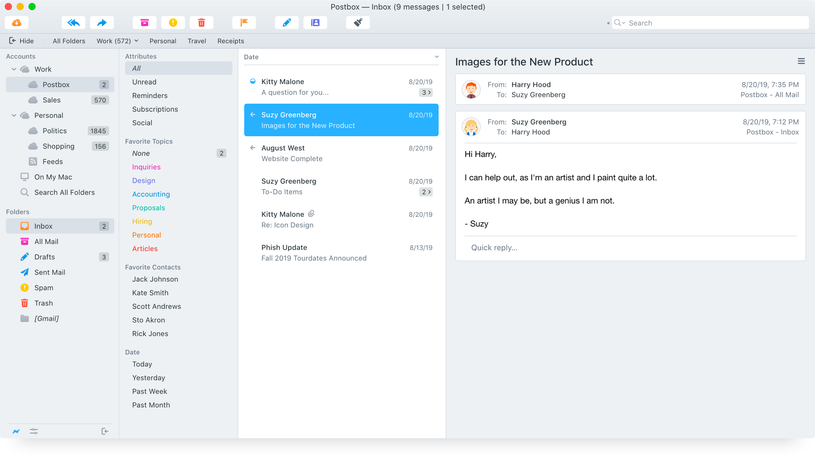Delete message with red trash icon
The height and width of the screenshot is (459, 815).
tap(202, 23)
